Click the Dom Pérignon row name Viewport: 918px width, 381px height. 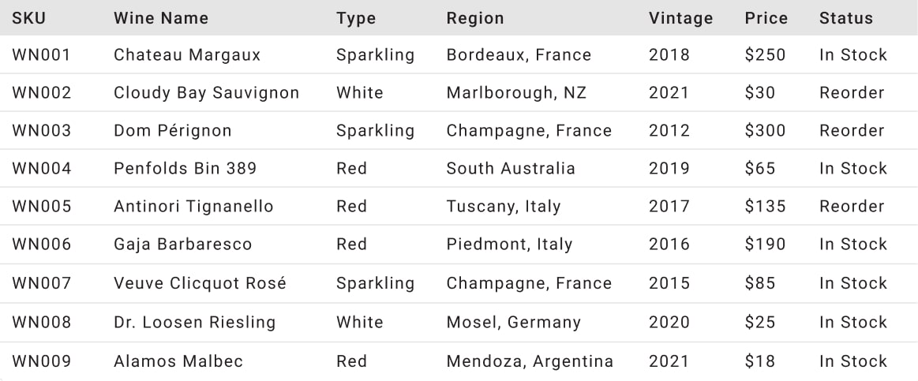tap(173, 130)
